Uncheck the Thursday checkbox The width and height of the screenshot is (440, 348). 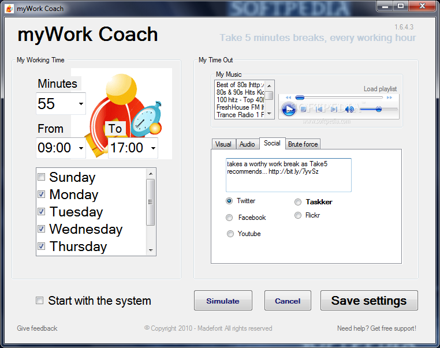tap(41, 246)
